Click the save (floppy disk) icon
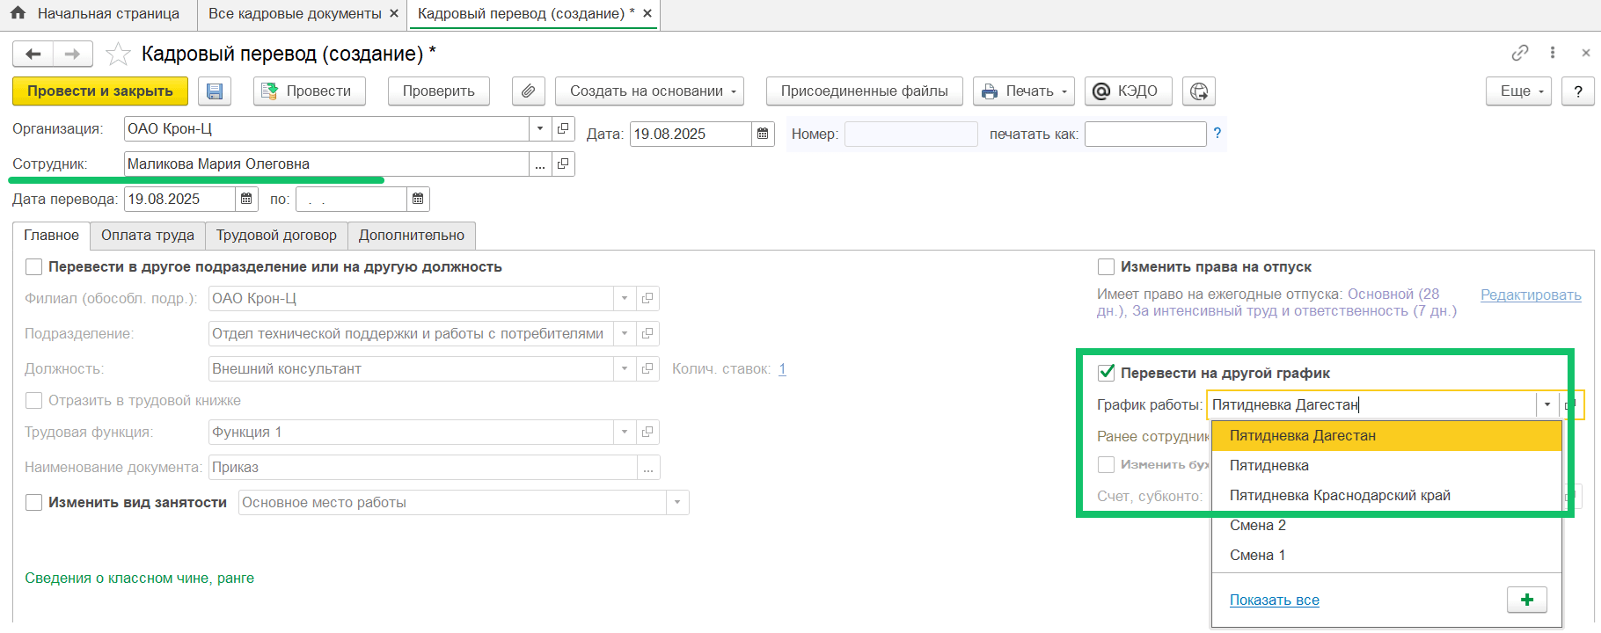 point(215,91)
